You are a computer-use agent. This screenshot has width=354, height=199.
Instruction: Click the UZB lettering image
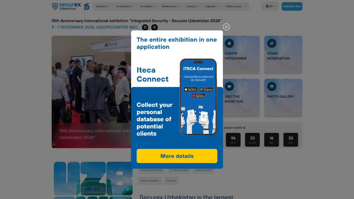pyautogui.click(x=93, y=180)
